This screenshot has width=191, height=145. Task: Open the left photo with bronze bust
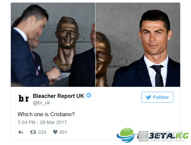pos(53,45)
